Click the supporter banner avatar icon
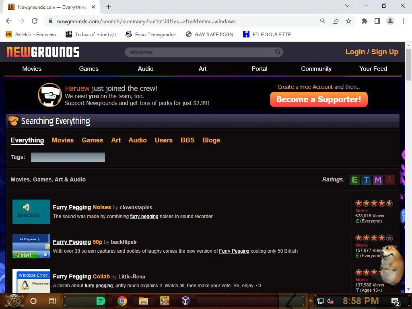Image resolution: width=412 pixels, height=309 pixels. [x=50, y=95]
